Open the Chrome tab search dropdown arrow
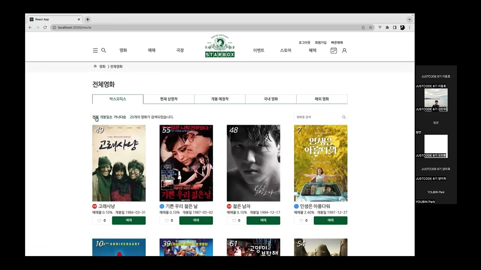 (x=409, y=19)
